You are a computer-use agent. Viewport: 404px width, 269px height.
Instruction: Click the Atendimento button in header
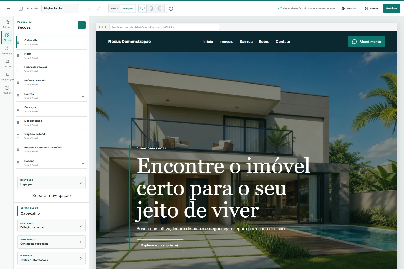point(366,42)
